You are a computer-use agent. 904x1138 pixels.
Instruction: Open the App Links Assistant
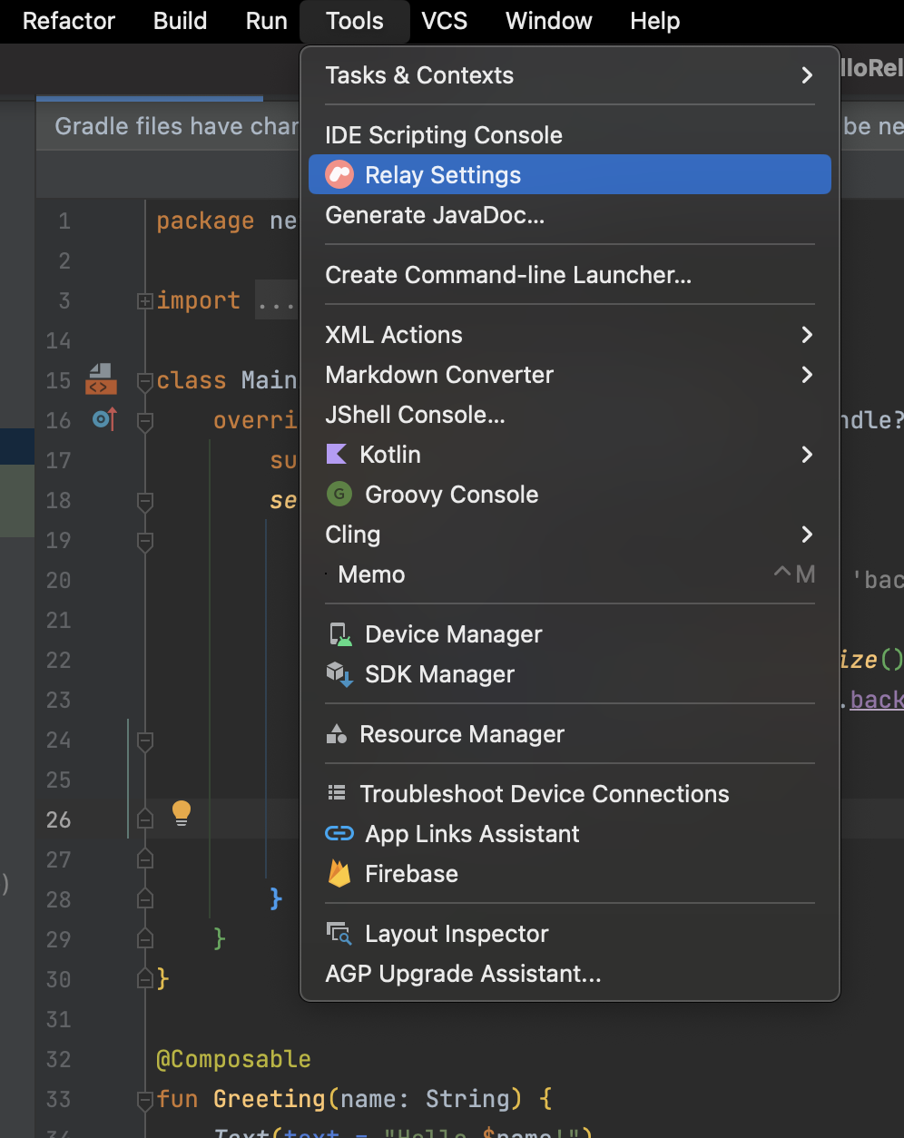tap(471, 834)
